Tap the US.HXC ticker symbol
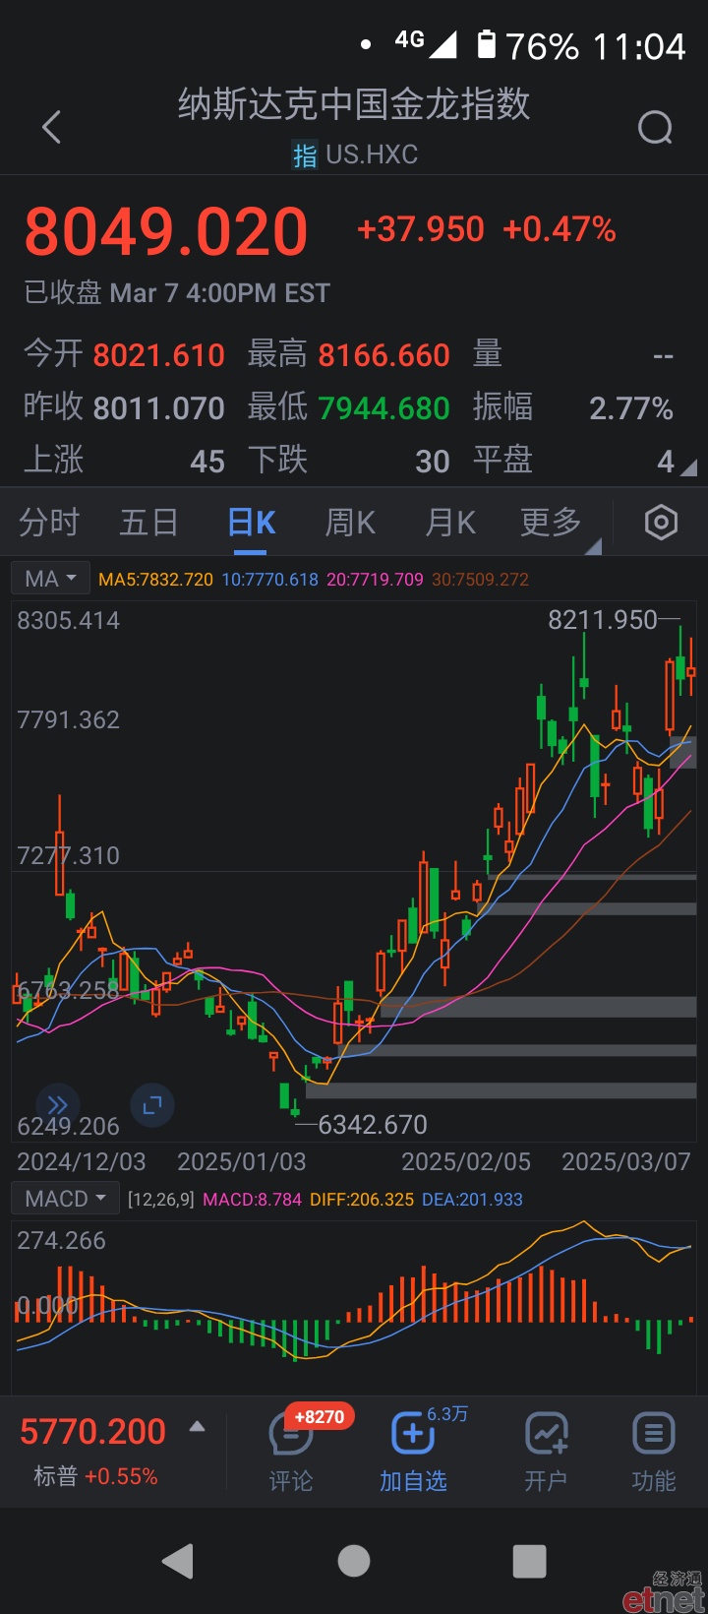Screen dimensions: 708x1614 click(x=372, y=155)
